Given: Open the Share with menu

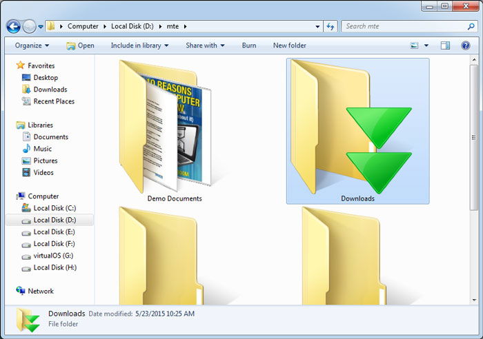Looking at the screenshot, I should (x=205, y=45).
